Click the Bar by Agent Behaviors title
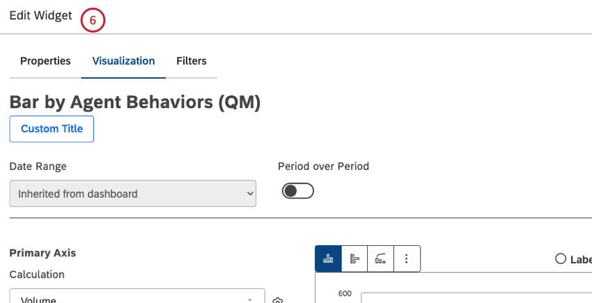592x303 pixels. click(134, 102)
